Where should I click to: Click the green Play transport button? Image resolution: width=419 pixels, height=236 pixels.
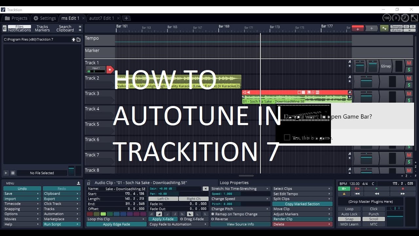pyautogui.click(x=376, y=189)
